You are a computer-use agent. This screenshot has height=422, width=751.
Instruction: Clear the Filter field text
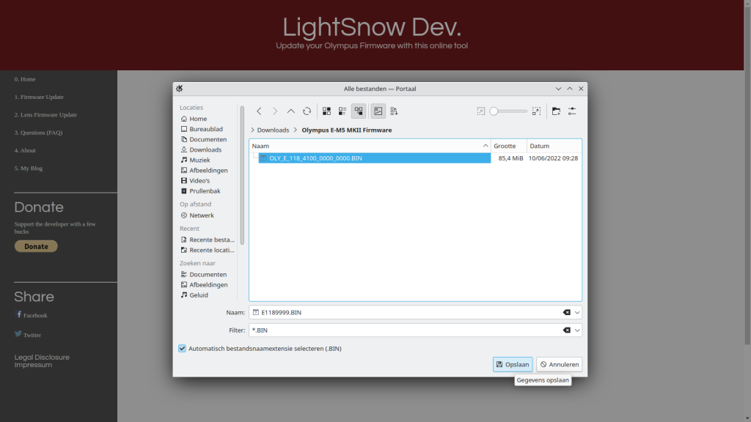tap(567, 330)
